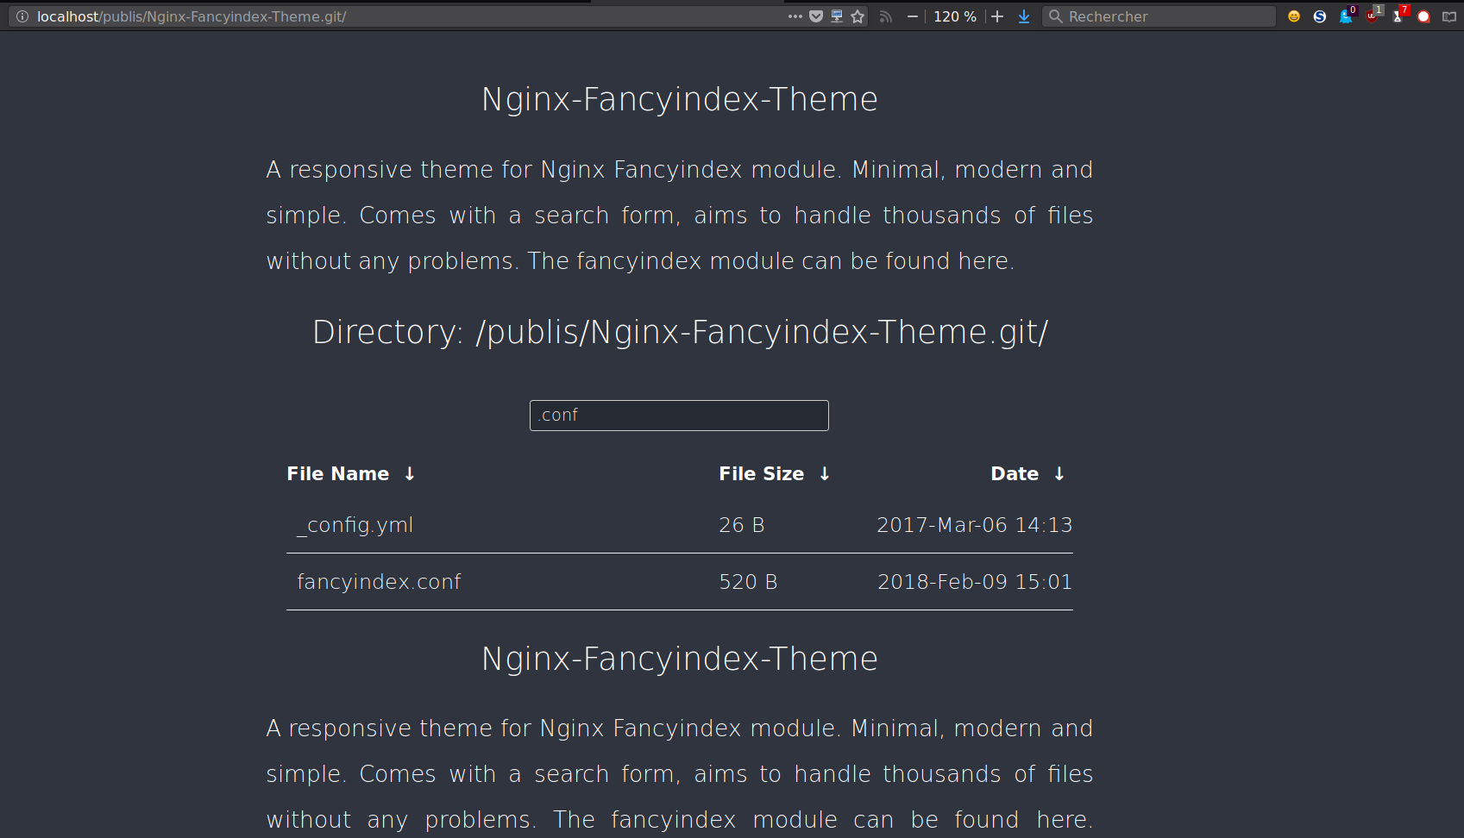Open the downloads arrow icon

(x=1024, y=16)
